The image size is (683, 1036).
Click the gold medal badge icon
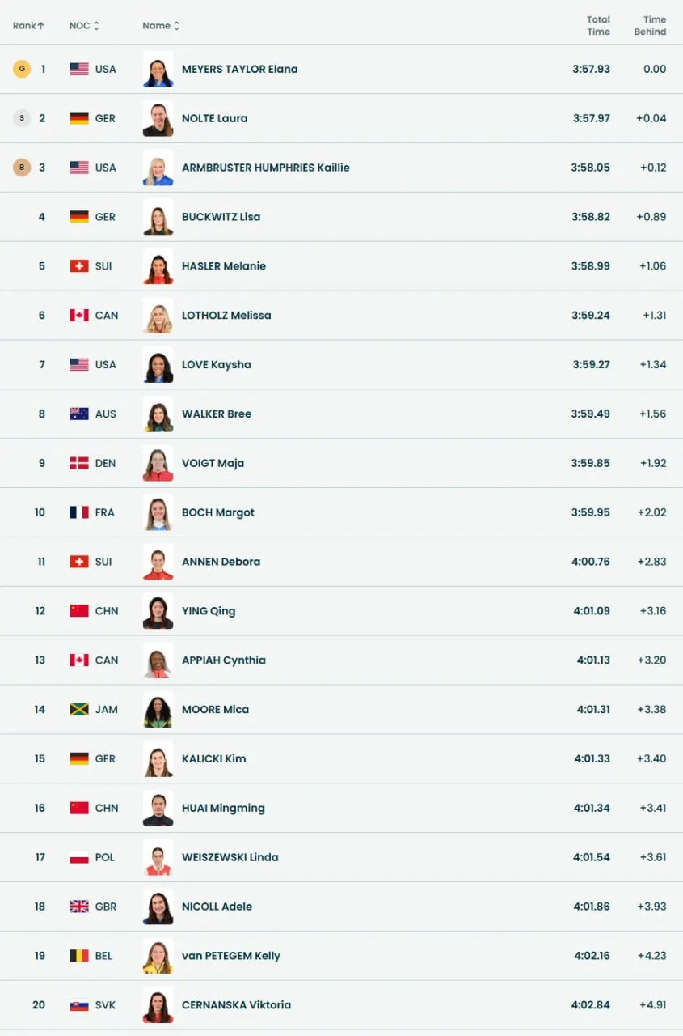[22, 69]
